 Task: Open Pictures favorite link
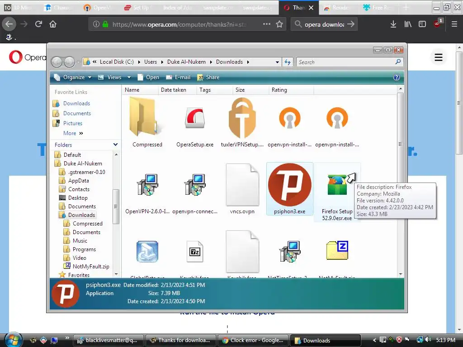point(73,123)
